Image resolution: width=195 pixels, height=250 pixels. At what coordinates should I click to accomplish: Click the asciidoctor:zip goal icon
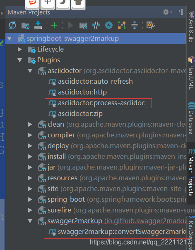coord(52,114)
